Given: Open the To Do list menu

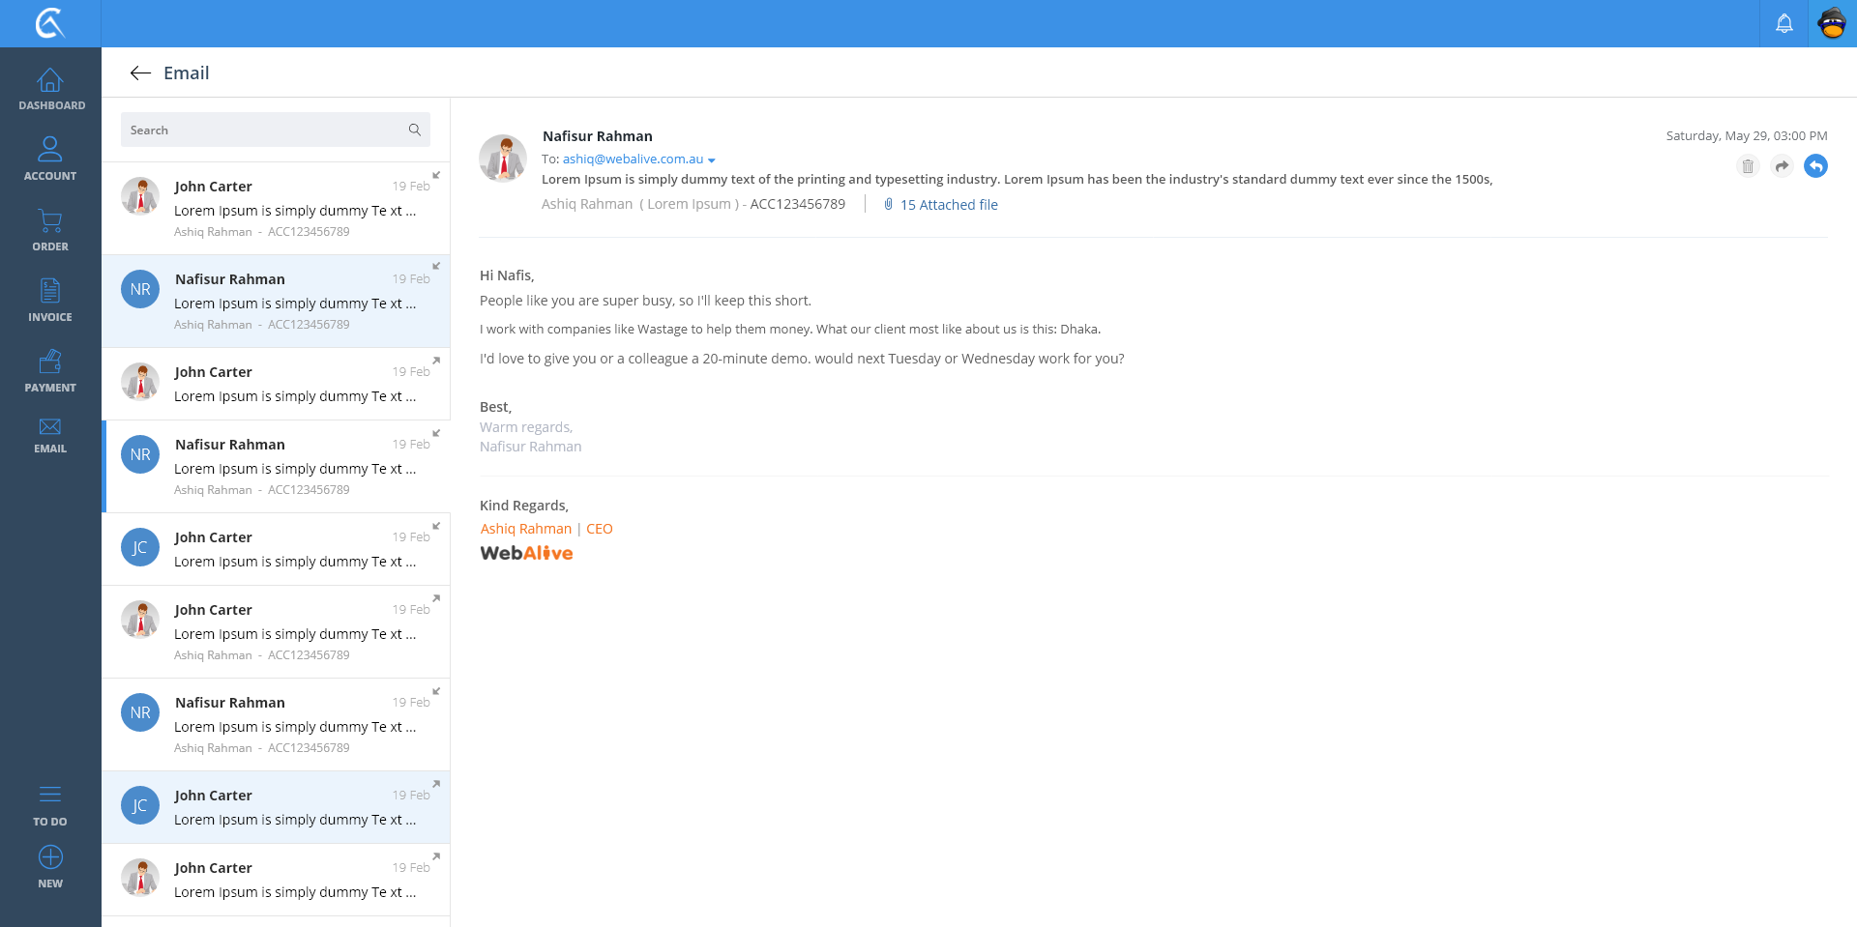Looking at the screenshot, I should click(x=50, y=805).
